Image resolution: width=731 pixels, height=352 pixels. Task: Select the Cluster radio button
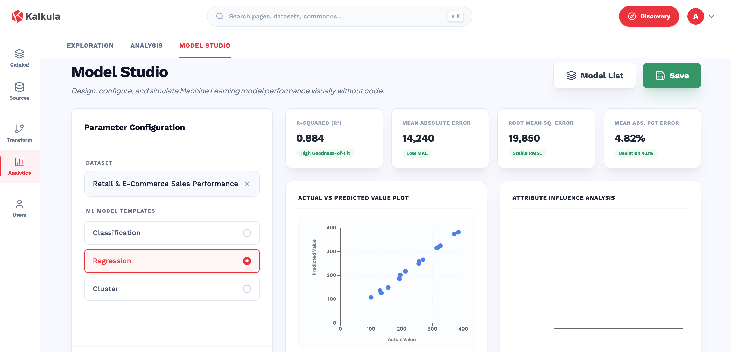tap(247, 289)
